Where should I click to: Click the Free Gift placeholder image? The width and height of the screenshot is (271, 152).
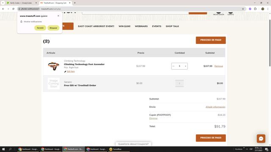pyautogui.click(x=54, y=84)
